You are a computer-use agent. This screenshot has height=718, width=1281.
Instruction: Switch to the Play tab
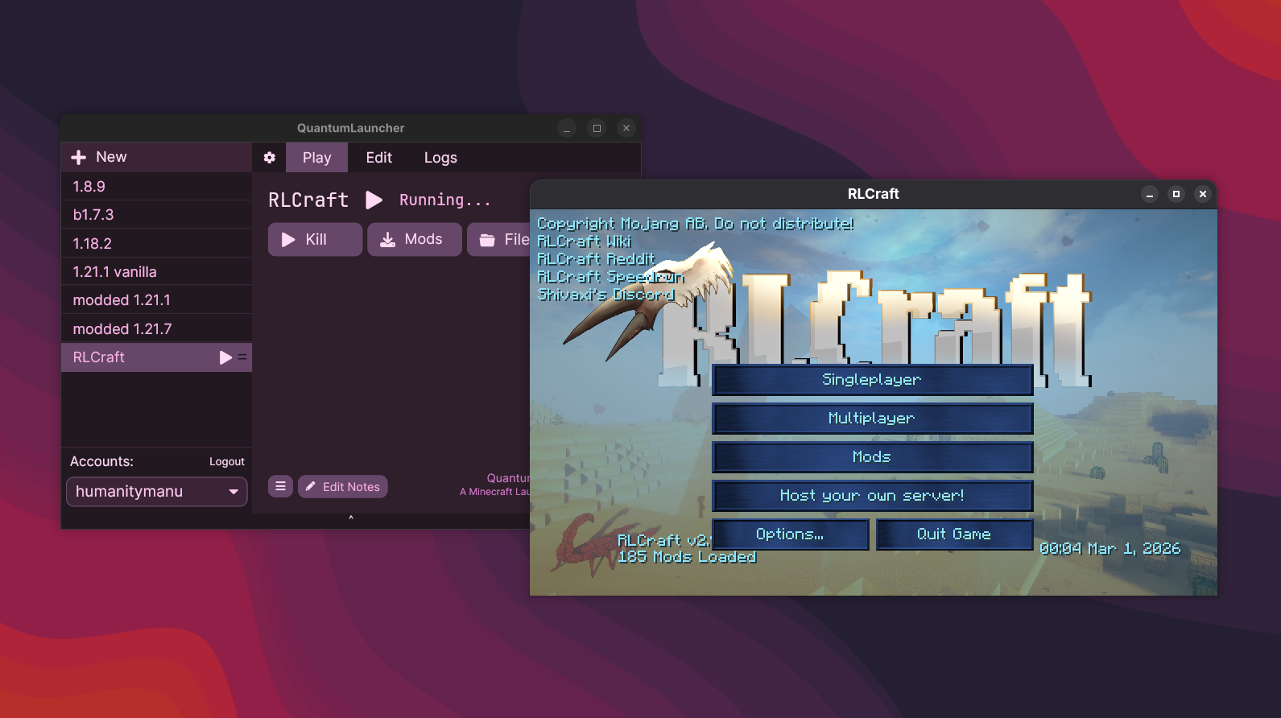pos(316,158)
